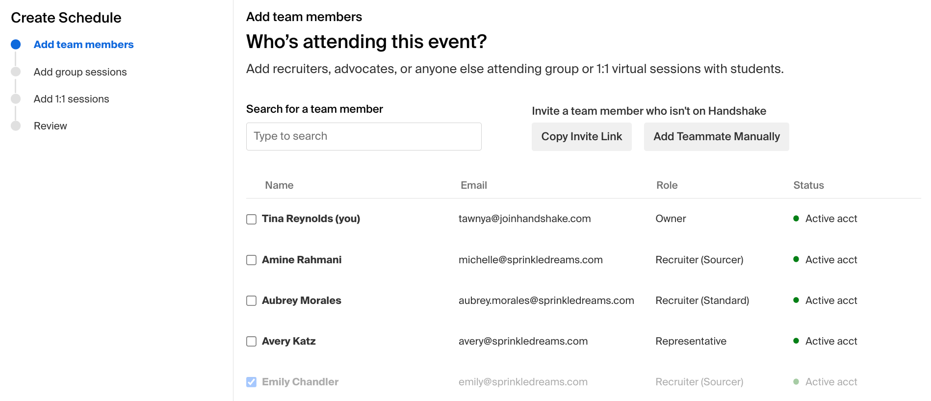The height and width of the screenshot is (401, 931).
Task: Open the Add 1:1 sessions step
Action: point(71,99)
